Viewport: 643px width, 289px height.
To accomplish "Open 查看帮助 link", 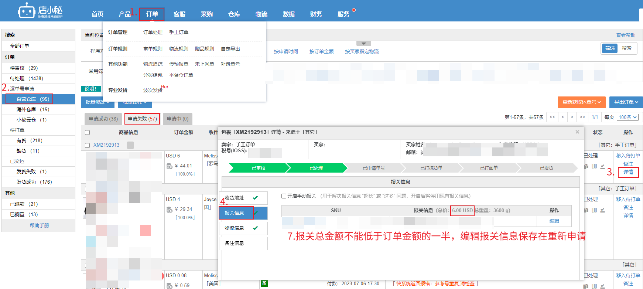I will click(626, 35).
